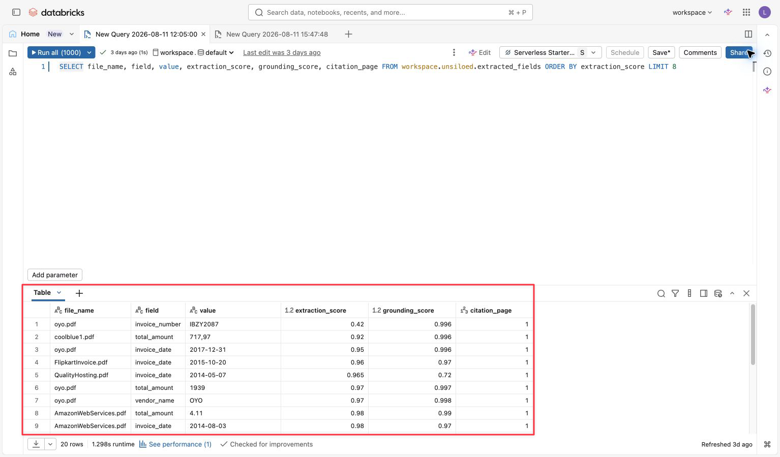Select the New Query 12:05:00 tab

146,34
